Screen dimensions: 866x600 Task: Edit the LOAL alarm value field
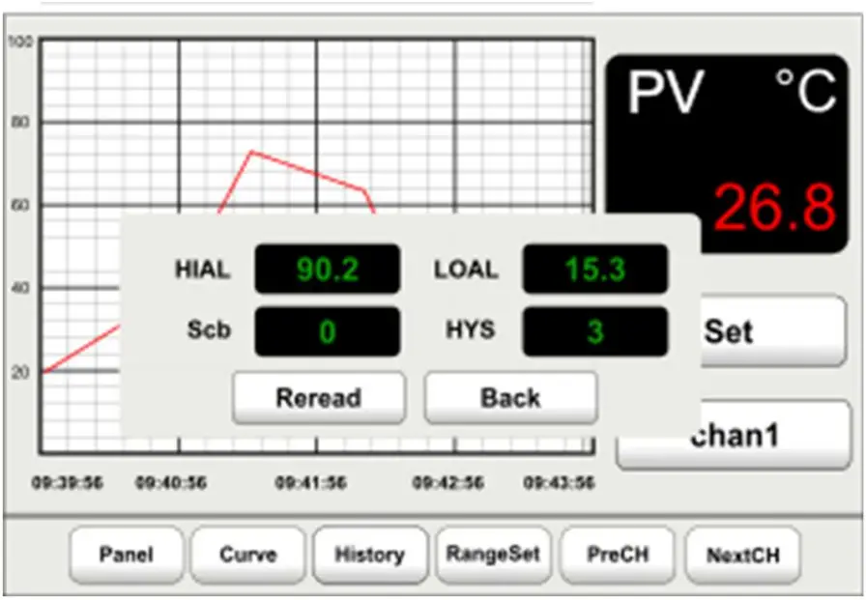593,271
